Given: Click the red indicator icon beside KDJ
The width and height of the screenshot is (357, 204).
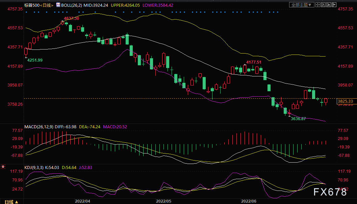Looking at the screenshot, I should pyautogui.click(x=3, y=167).
